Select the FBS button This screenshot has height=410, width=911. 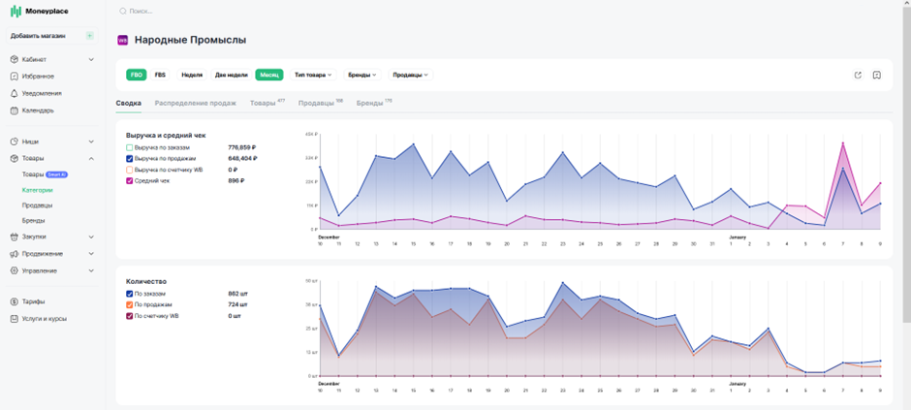pos(160,75)
